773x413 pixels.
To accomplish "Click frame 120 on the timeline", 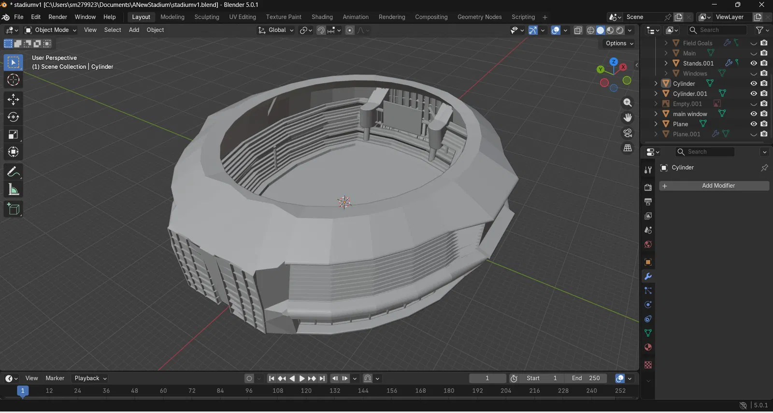I will [306, 391].
